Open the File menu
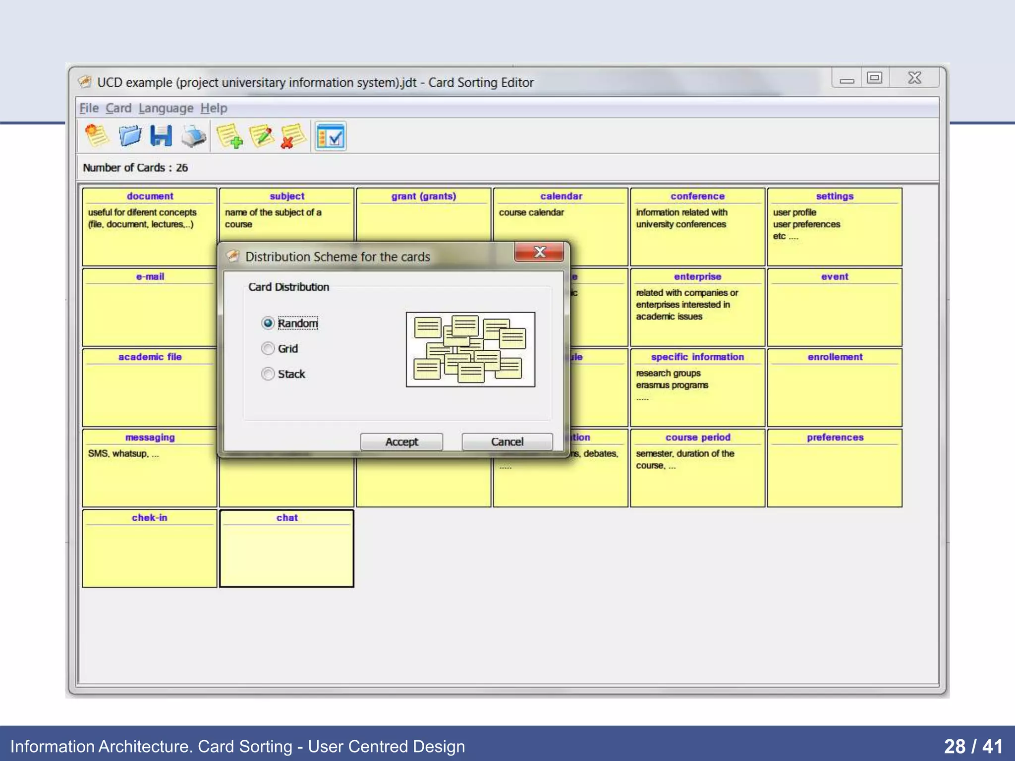Viewport: 1015px width, 761px height. coord(89,108)
